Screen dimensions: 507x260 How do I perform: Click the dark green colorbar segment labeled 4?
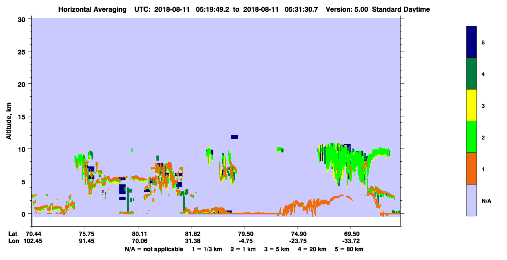pyautogui.click(x=472, y=74)
